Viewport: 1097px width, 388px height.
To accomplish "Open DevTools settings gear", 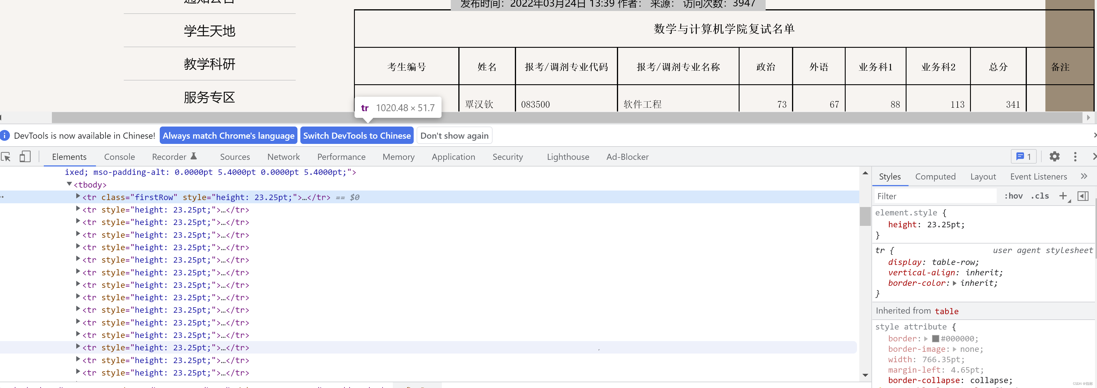I will [1054, 157].
